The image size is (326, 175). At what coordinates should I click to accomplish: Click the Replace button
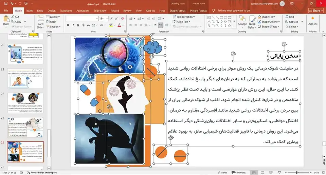pos(292,22)
